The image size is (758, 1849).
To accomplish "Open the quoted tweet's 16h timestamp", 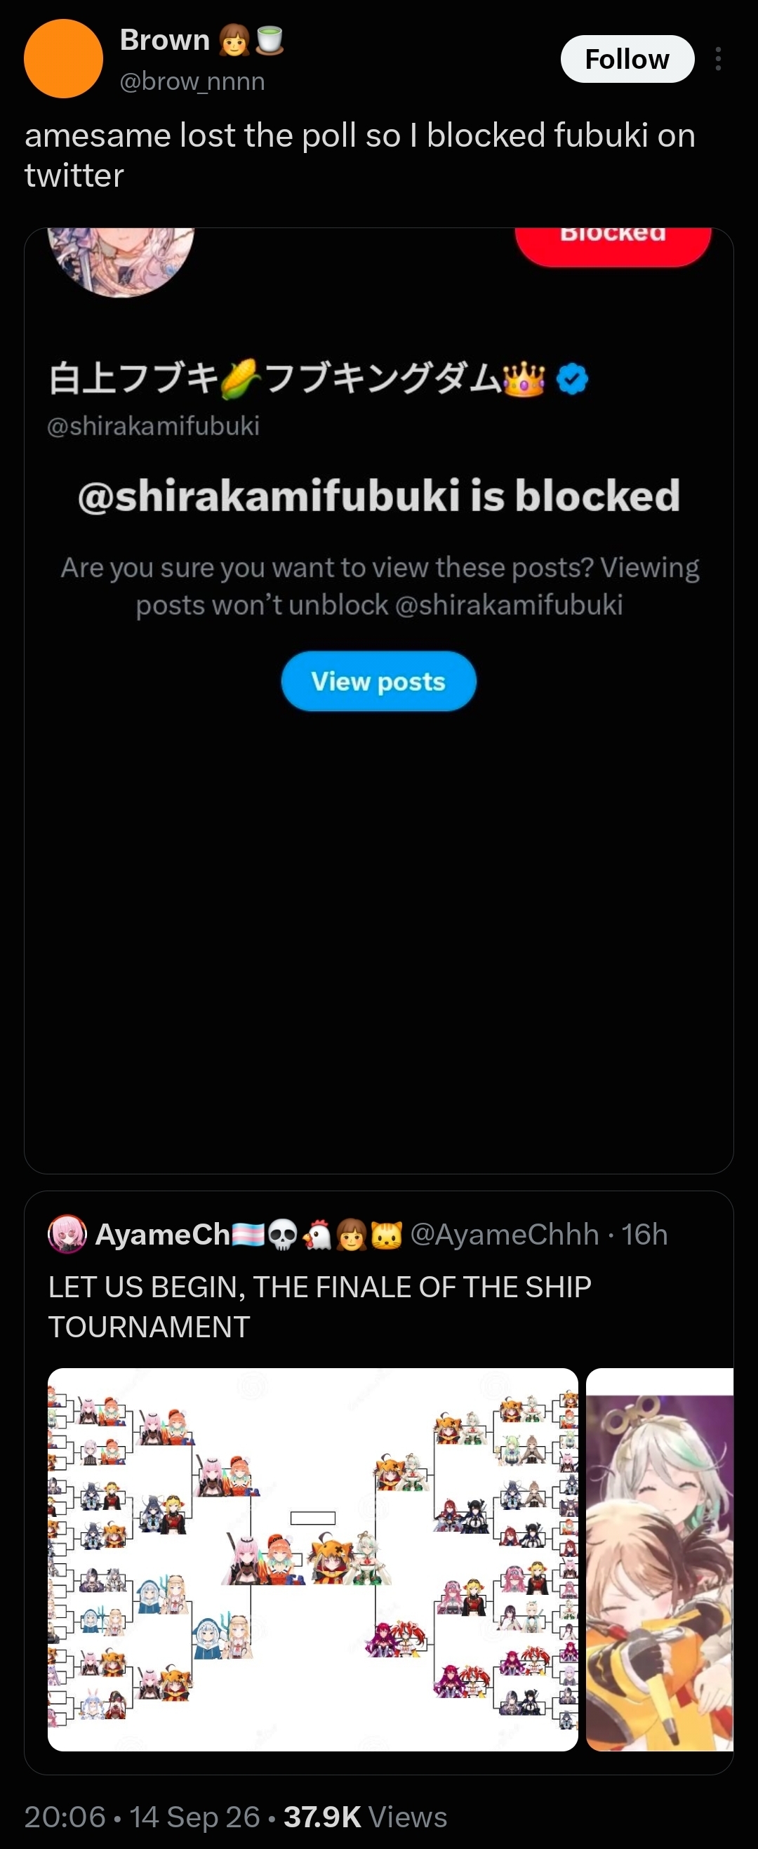I will [x=644, y=1234].
